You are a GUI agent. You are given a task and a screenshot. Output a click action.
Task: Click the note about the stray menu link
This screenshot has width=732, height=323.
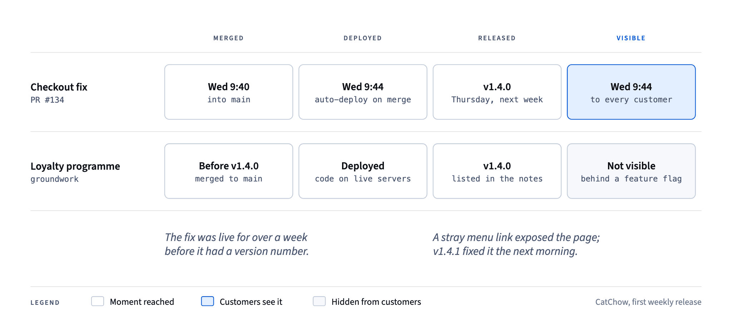click(516, 244)
